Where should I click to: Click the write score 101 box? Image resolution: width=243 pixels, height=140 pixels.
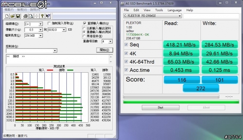[219, 80]
